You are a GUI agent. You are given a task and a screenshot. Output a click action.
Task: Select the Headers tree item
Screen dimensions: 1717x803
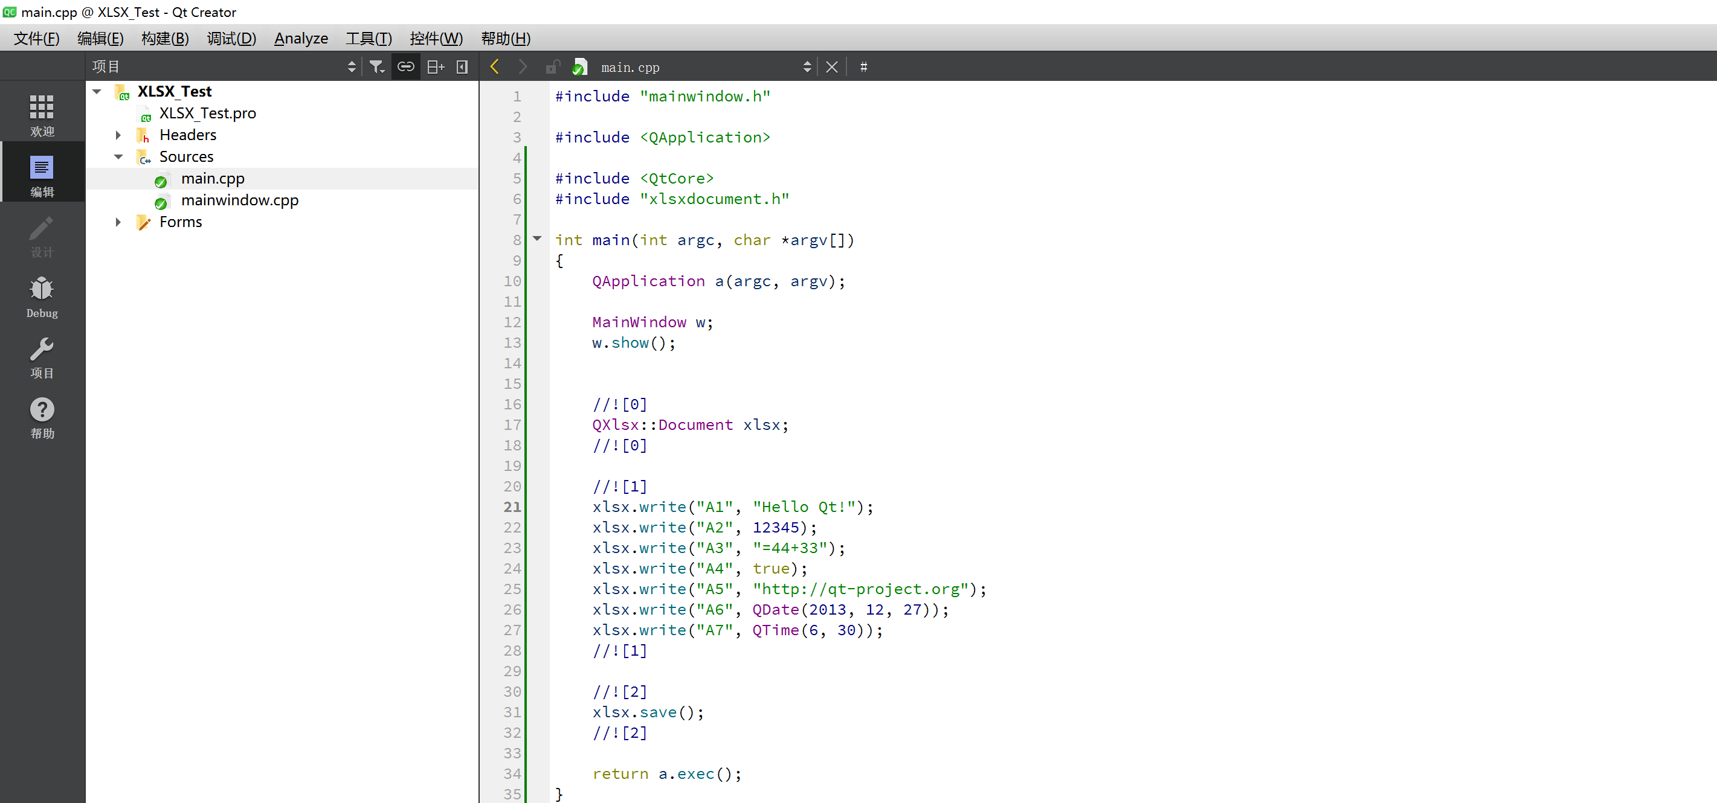[x=188, y=135]
